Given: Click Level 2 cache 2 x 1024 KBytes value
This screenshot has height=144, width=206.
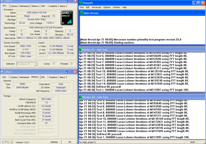Looking at the screenshot, I should click(56, 53).
